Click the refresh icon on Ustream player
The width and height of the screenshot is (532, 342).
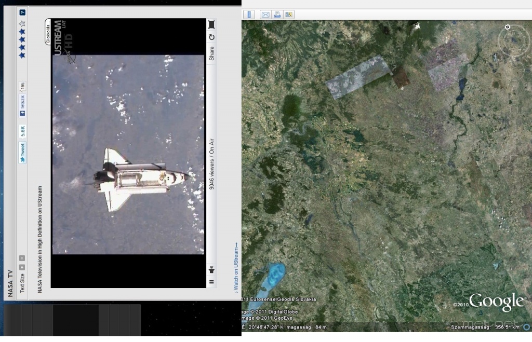[211, 37]
